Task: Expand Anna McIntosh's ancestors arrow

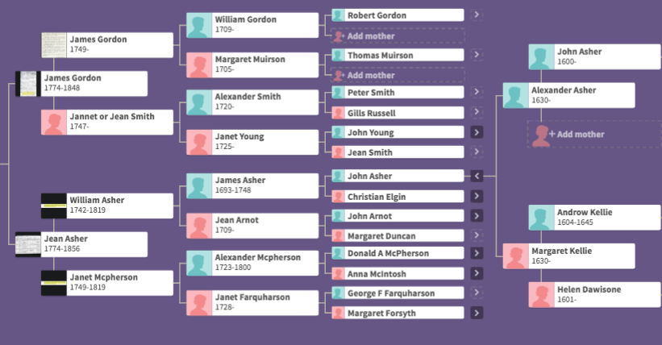Action: pos(477,273)
